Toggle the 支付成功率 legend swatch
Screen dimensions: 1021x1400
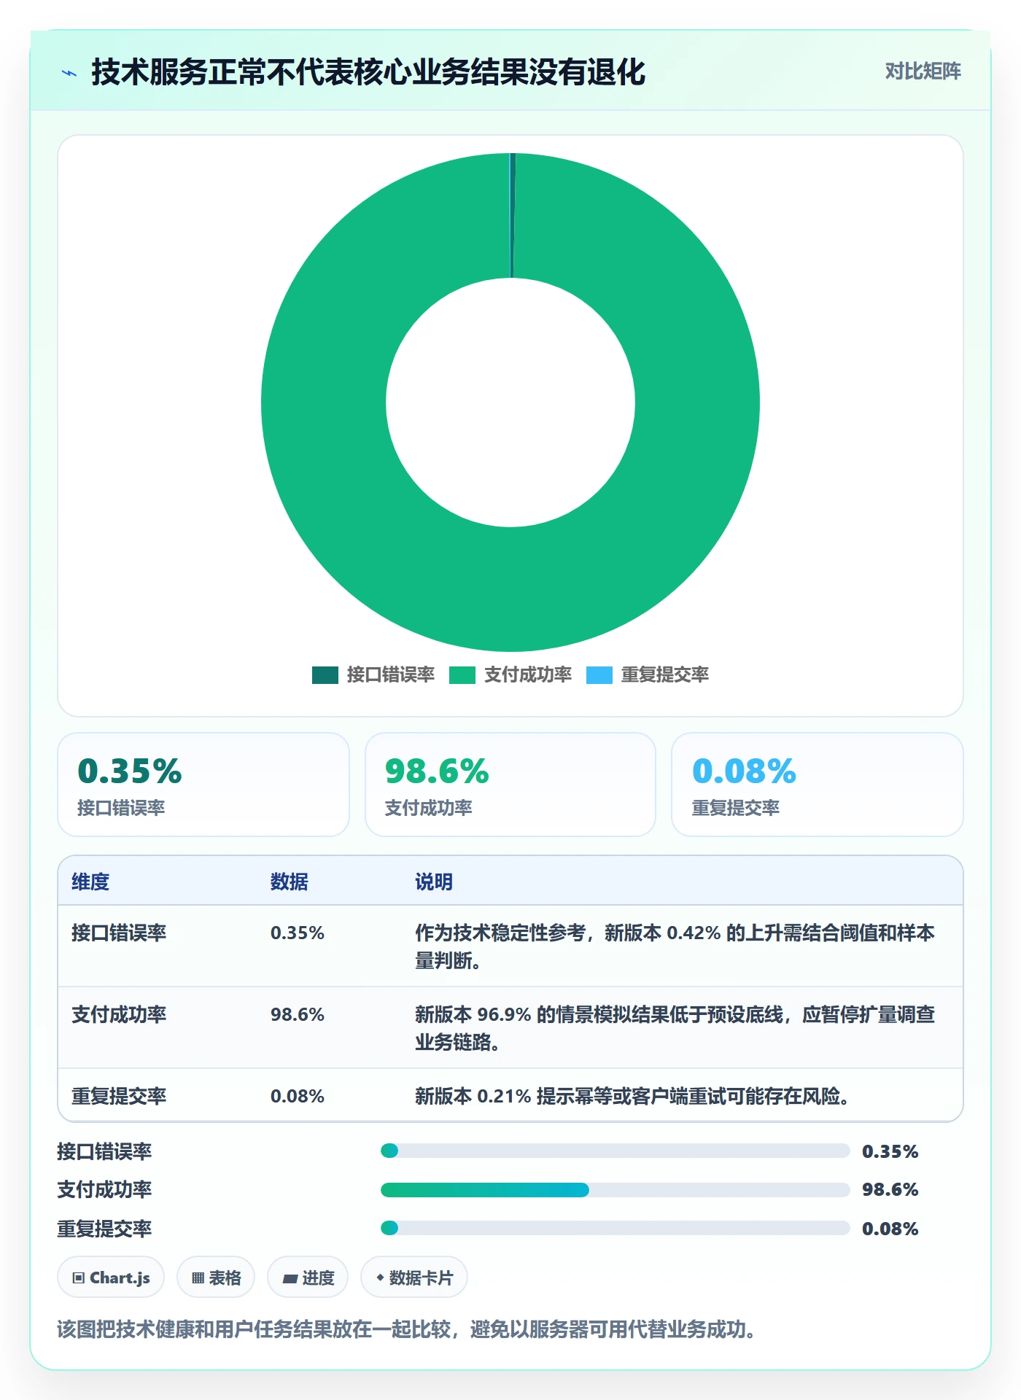point(462,675)
